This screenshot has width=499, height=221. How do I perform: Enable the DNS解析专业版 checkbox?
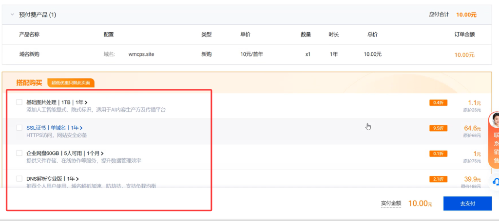[x=19, y=179]
